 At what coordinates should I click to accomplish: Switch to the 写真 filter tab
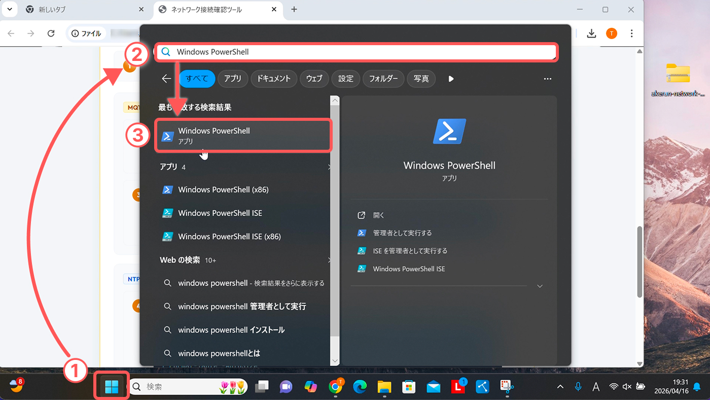[421, 79]
